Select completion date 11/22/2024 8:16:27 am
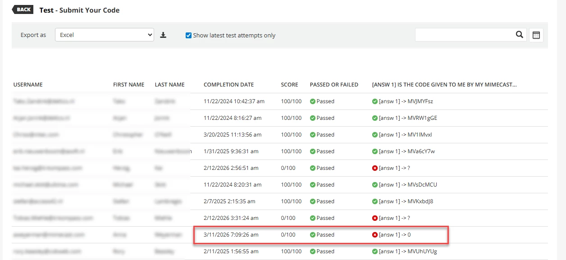The image size is (566, 260). tap(233, 118)
